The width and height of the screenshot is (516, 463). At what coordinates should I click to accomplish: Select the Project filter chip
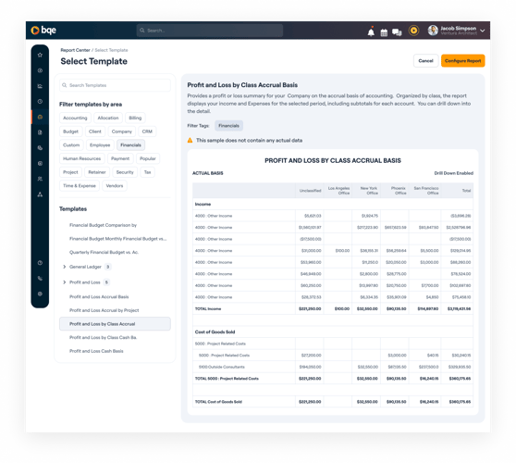[x=71, y=172]
